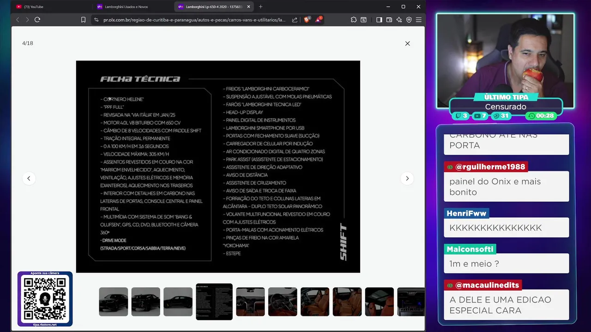Open thumbnail of car side profile
The image size is (591, 332).
click(x=178, y=302)
